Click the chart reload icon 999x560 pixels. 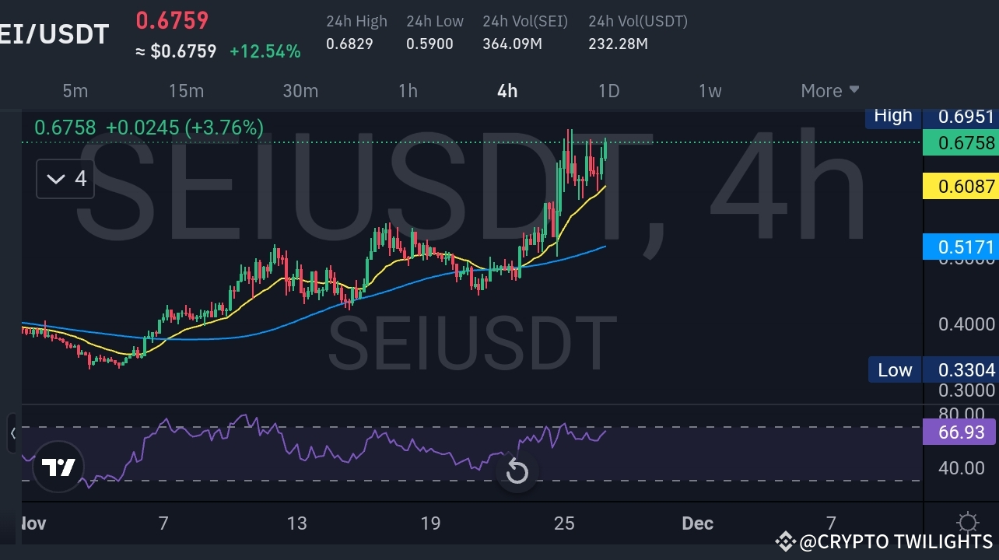[517, 472]
